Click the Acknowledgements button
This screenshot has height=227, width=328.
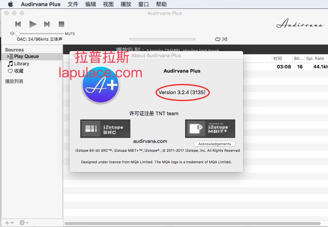pyautogui.click(x=215, y=144)
